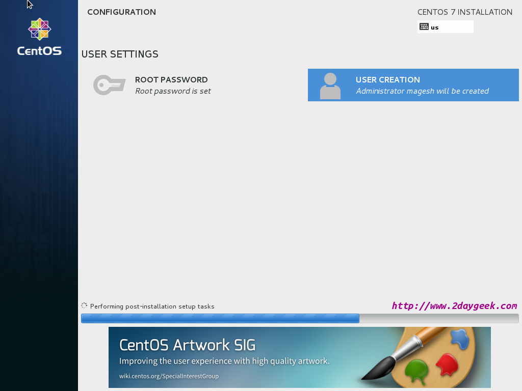
Task: Click 'Improving the user experience' banner text
Action: point(224,361)
